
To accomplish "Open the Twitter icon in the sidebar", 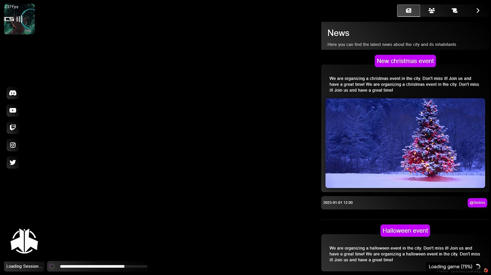I will 12,162.
